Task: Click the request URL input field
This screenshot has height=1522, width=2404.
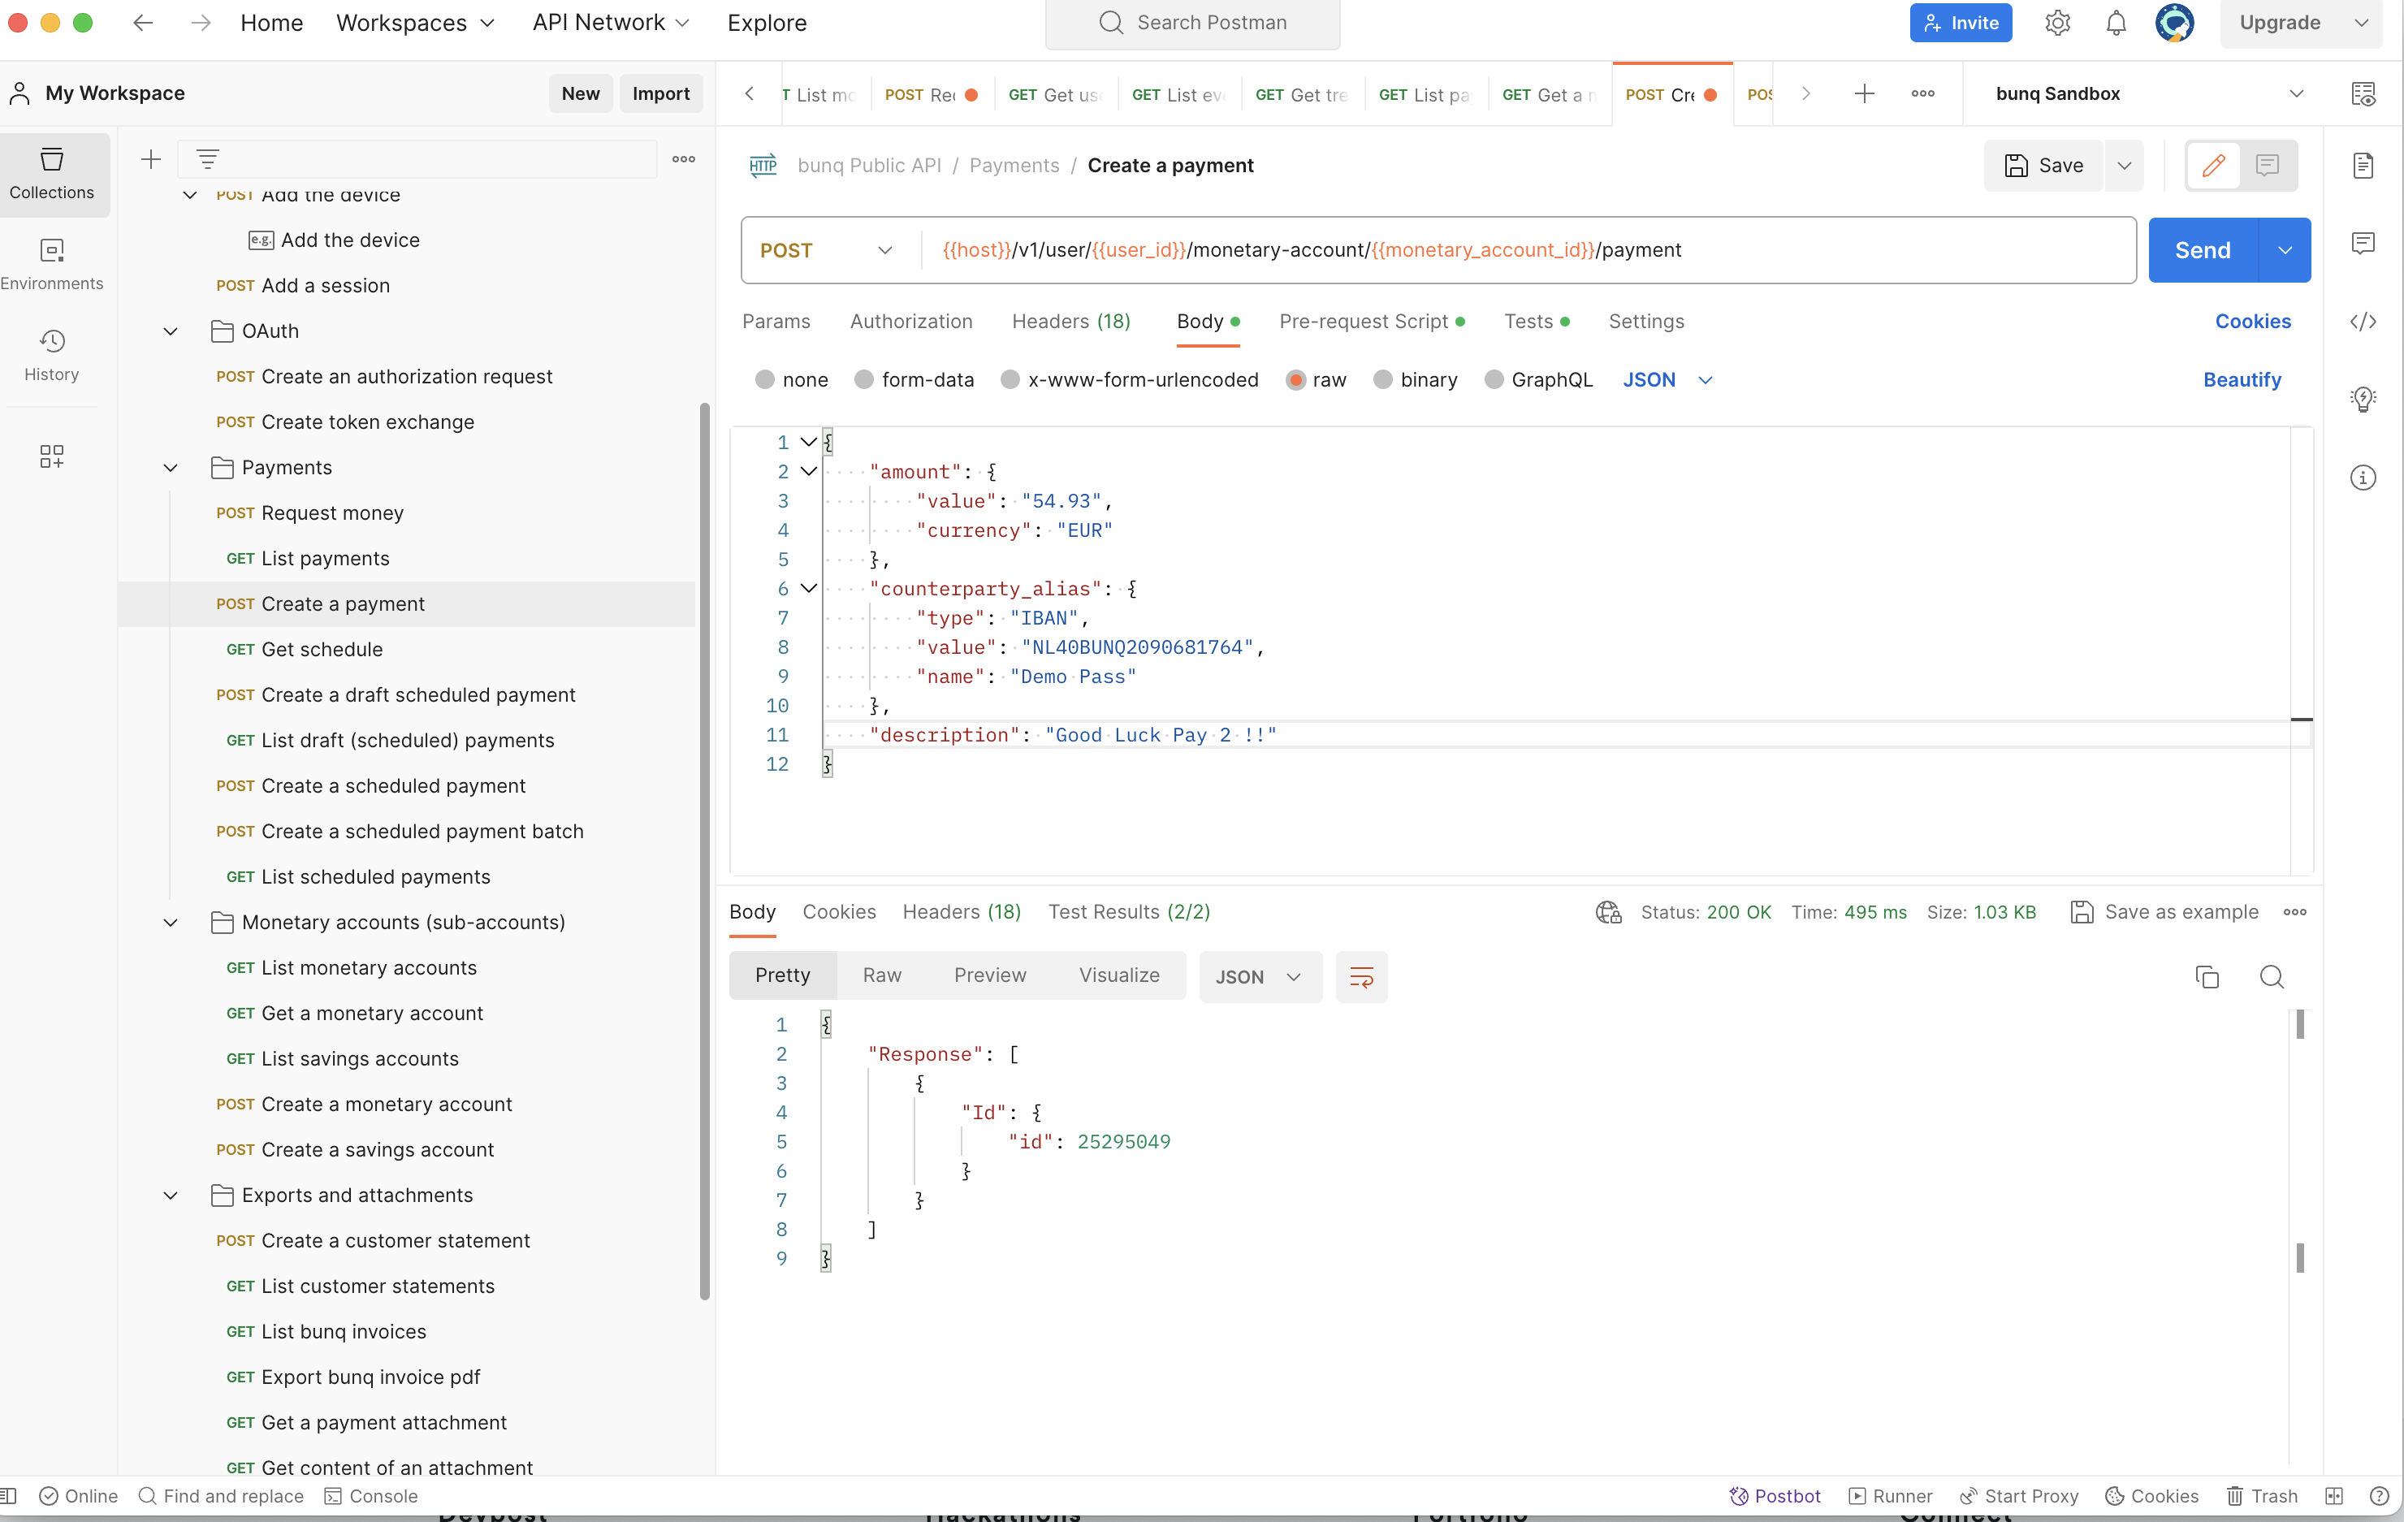Action: coord(1528,250)
